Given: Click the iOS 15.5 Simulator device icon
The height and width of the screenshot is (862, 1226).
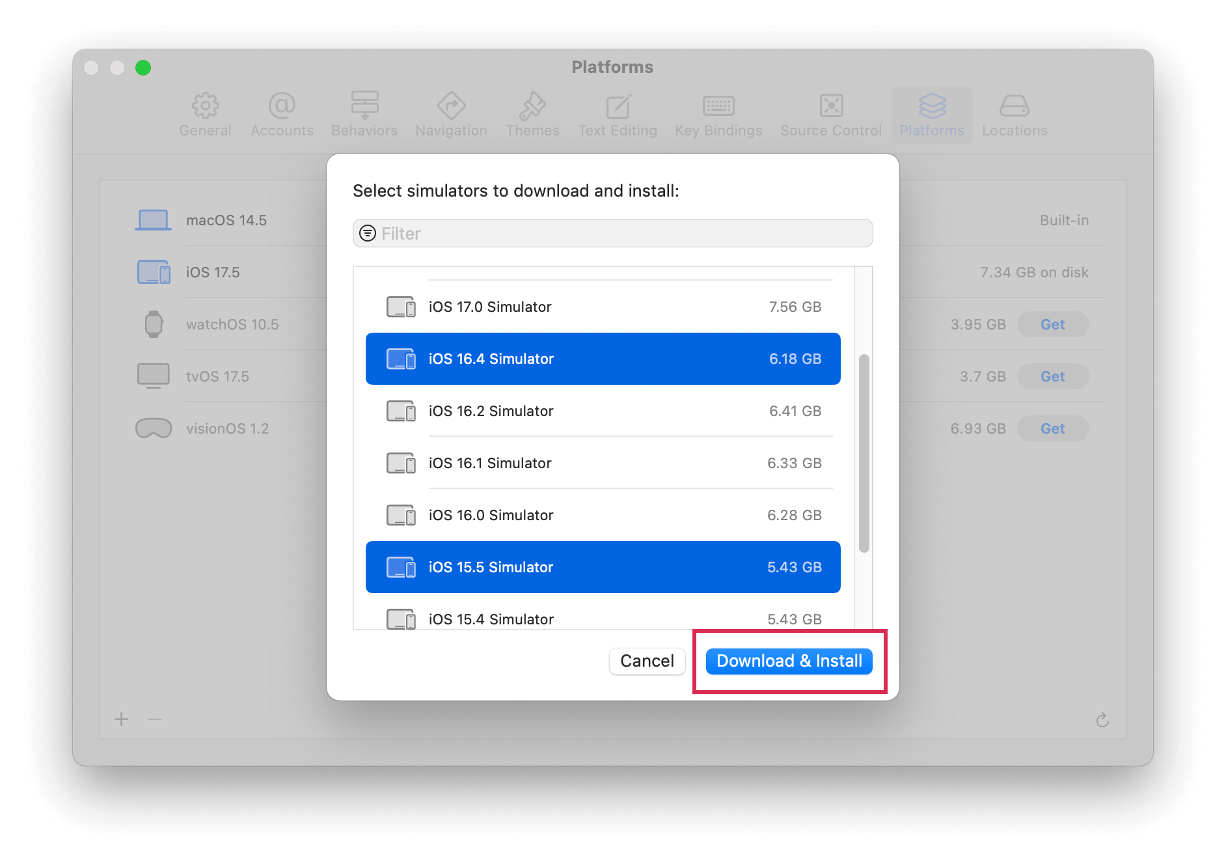Looking at the screenshot, I should (401, 567).
